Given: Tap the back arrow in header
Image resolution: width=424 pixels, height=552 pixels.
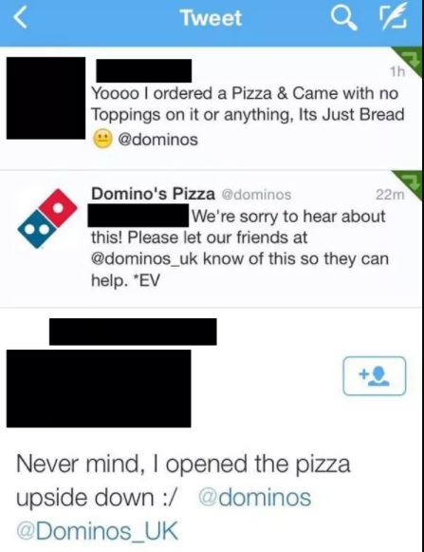Looking at the screenshot, I should [x=21, y=18].
